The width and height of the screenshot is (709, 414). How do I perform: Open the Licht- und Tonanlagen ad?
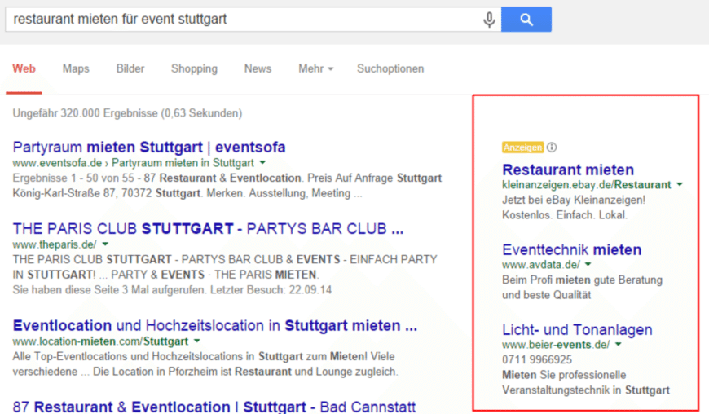[577, 330]
